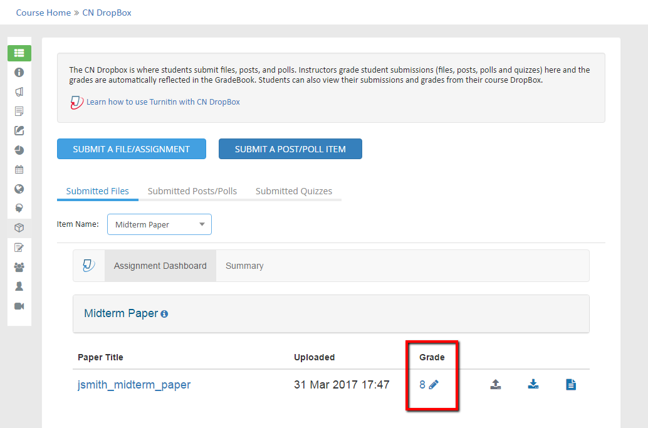Click the green list menu icon in sidebar
The height and width of the screenshot is (428, 648).
[x=19, y=53]
